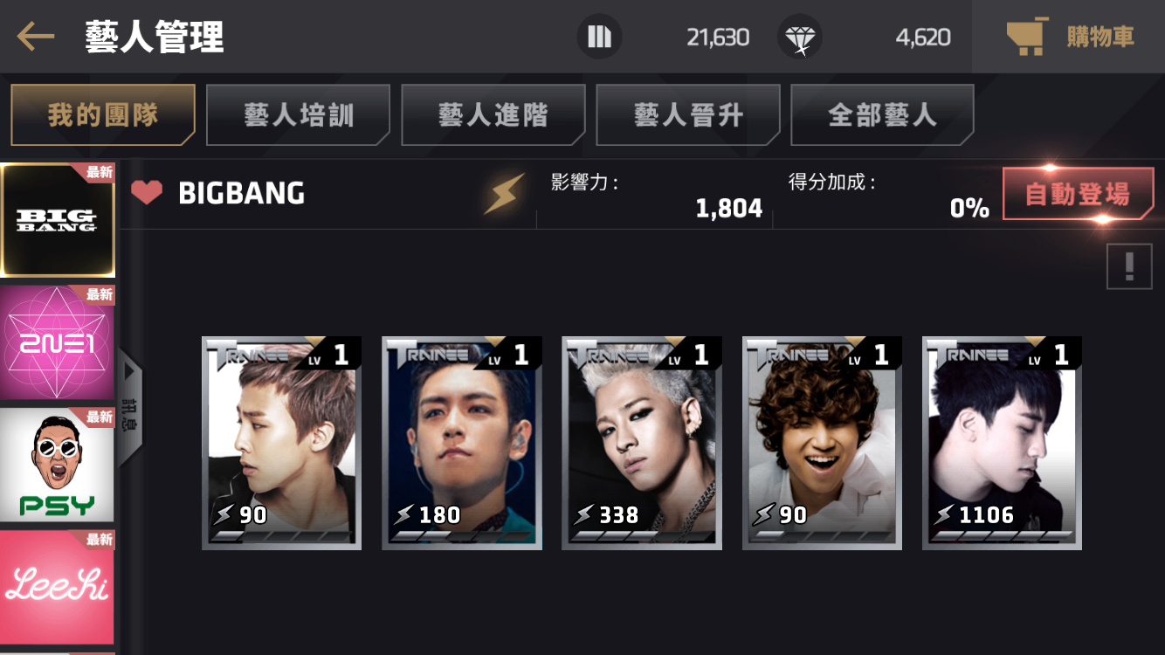Select the trainee card with power 338
Viewport: 1165px width, 655px height.
(x=641, y=443)
